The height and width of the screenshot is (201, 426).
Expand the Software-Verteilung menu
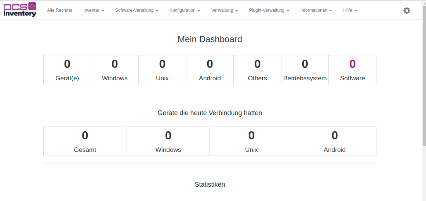pos(136,10)
